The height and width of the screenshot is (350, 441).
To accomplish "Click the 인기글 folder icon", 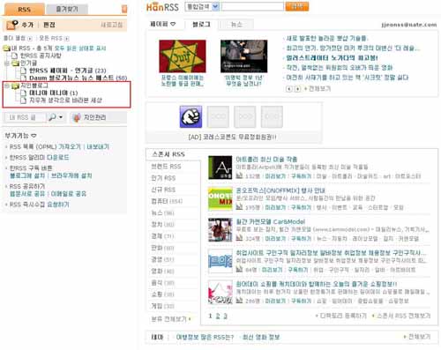I will tap(15, 63).
